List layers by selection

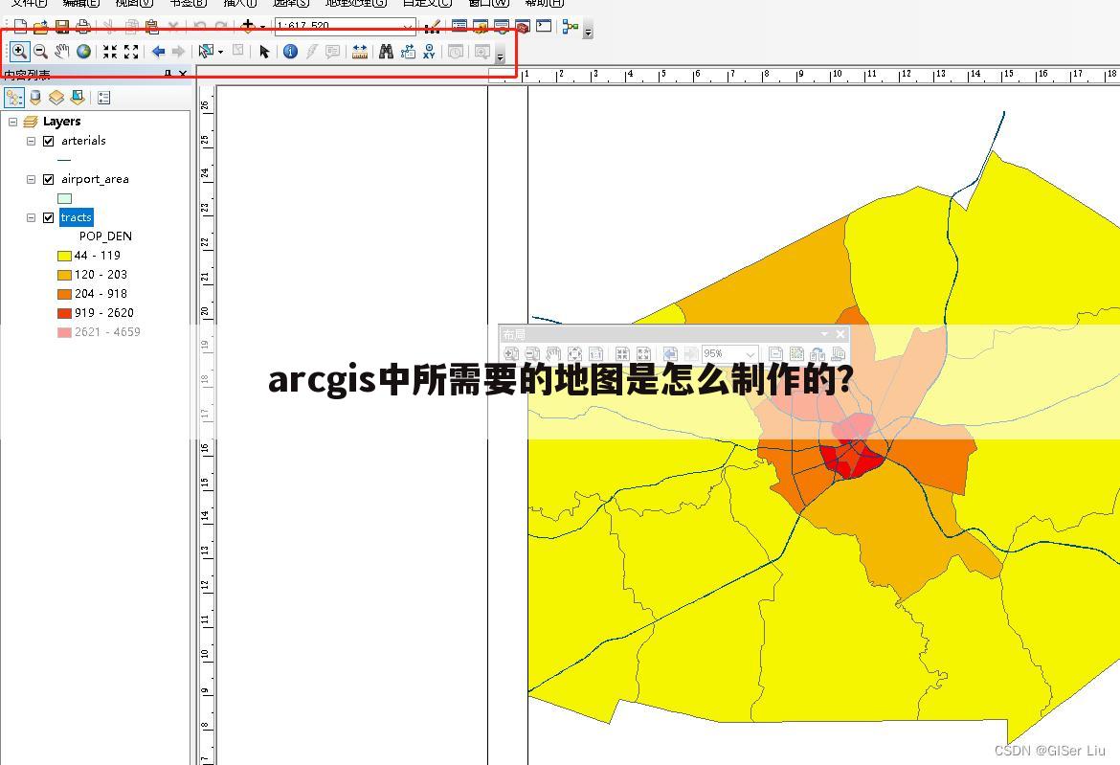pyautogui.click(x=78, y=97)
